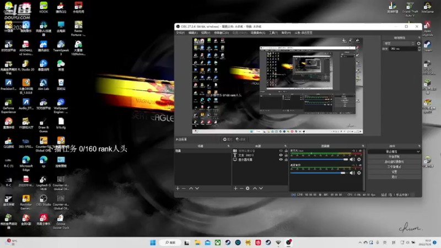Open Wallpaper Engine desktop shortcut
This screenshot has height=248, width=441.
[x=61, y=106]
